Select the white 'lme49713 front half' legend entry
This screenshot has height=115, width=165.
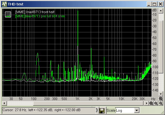(35, 12)
